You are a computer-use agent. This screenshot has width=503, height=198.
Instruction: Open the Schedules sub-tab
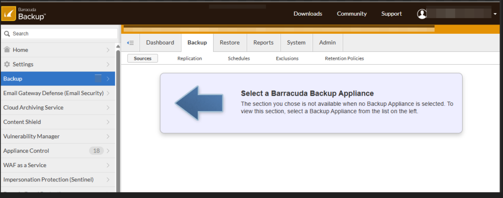(239, 58)
